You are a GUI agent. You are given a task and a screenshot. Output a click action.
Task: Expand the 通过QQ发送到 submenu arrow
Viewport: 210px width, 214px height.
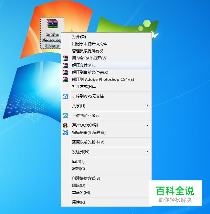(147, 125)
